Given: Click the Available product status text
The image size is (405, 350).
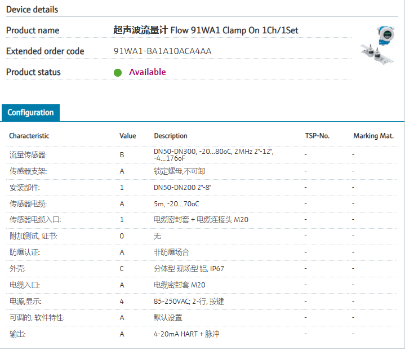Looking at the screenshot, I should click(x=147, y=72).
